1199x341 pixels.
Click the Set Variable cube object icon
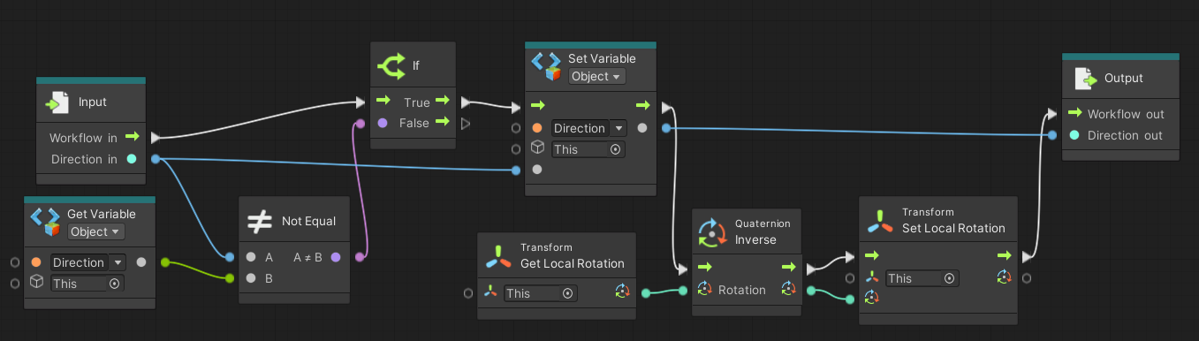[x=537, y=148]
